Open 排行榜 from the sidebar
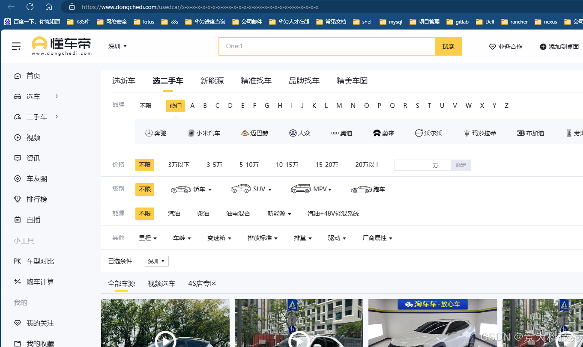The image size is (583, 347). [x=34, y=199]
